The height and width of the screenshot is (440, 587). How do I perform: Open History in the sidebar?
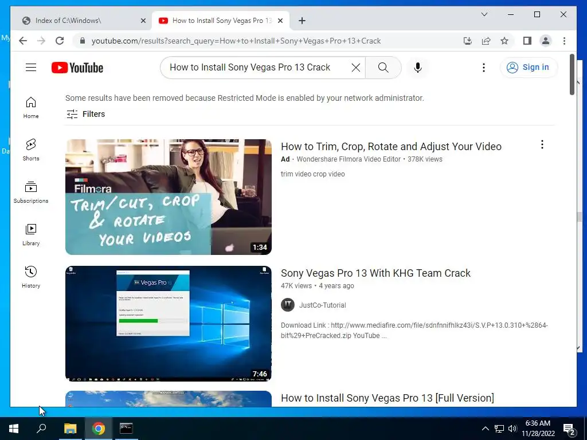click(x=31, y=277)
